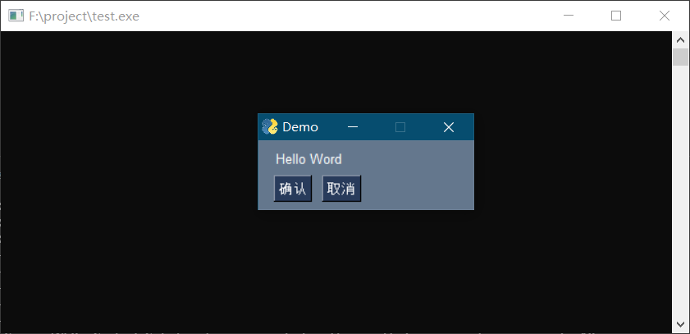Click the console vertical scrollbar thumb

pos(680,57)
